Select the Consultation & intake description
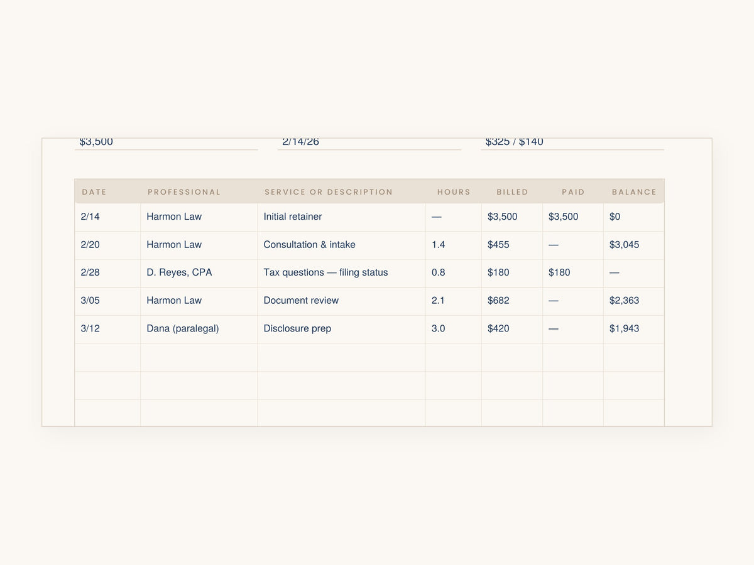The height and width of the screenshot is (565, 754). tap(342, 245)
